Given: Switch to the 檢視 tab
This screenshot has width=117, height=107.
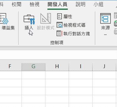Looking at the screenshot, I should (34, 4).
